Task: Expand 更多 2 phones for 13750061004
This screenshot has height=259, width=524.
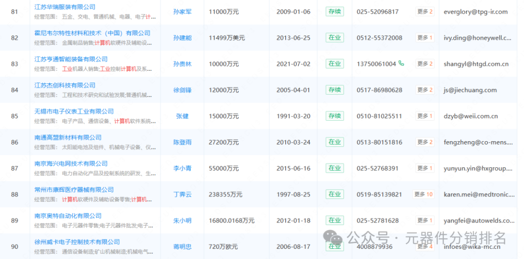Action: tap(425, 64)
